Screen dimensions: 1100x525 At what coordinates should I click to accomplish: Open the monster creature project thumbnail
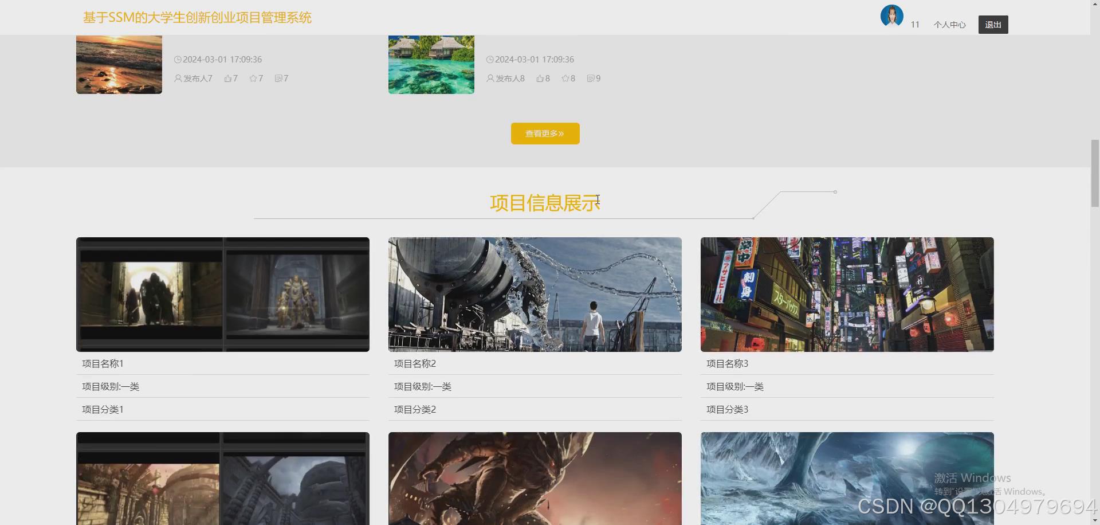535,479
